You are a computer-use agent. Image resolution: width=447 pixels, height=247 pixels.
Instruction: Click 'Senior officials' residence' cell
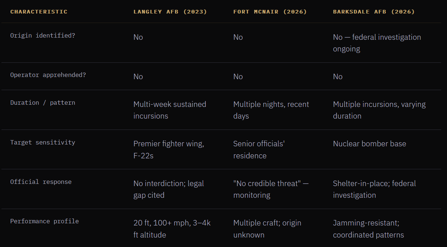[259, 150]
